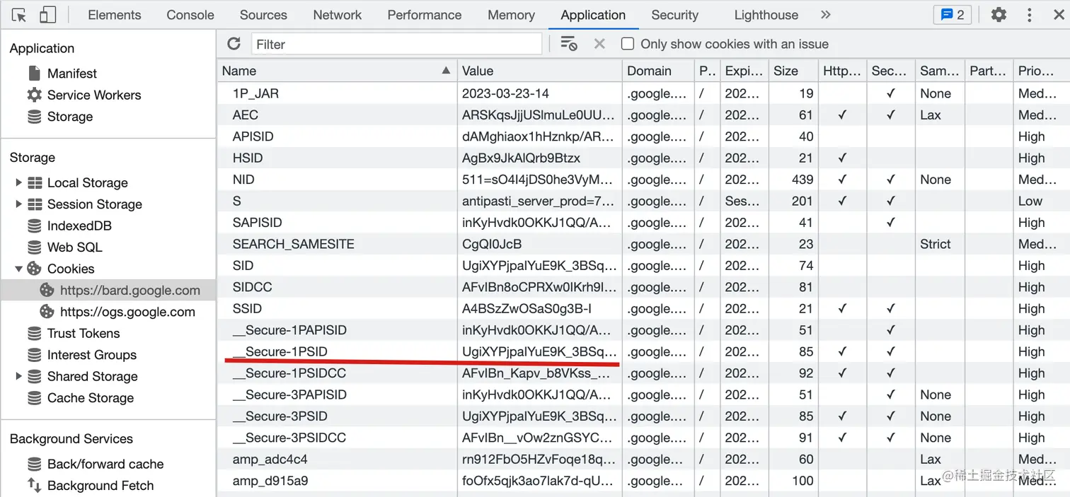The image size is (1070, 497).
Task: Click the Local Storage grid icon
Action: coord(35,183)
